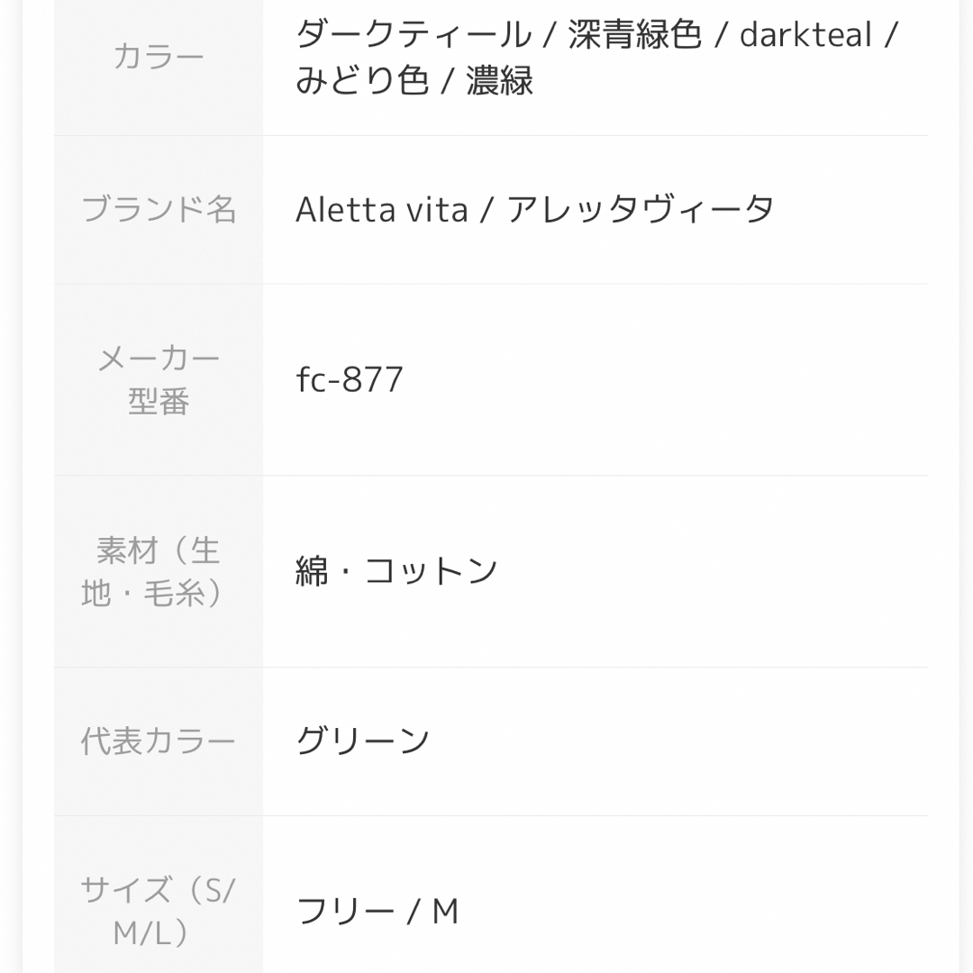Click the フリー / M size value
Viewport: 973px width, 973px height.
click(x=377, y=912)
